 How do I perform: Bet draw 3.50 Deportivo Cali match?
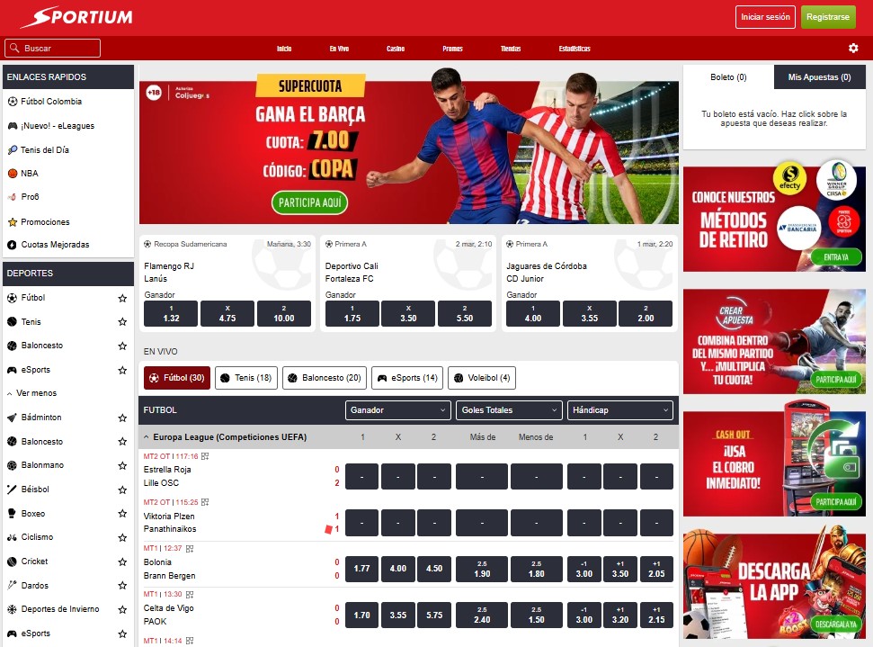pos(408,314)
